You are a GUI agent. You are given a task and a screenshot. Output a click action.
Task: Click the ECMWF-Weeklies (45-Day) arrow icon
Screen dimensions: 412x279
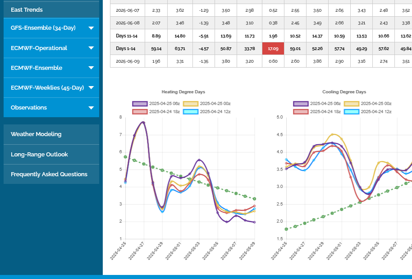click(91, 88)
